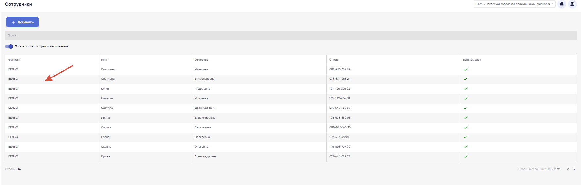Click the СНИЛС 078-874-063 24
Viewport: 581px width, 185px height.
pyautogui.click(x=340, y=79)
